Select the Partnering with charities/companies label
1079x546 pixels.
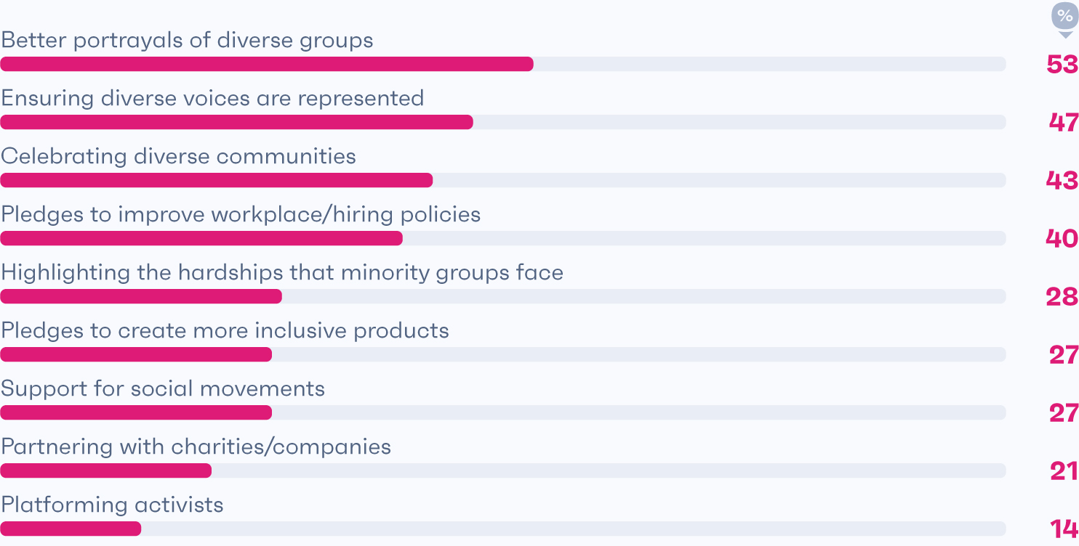(x=196, y=447)
